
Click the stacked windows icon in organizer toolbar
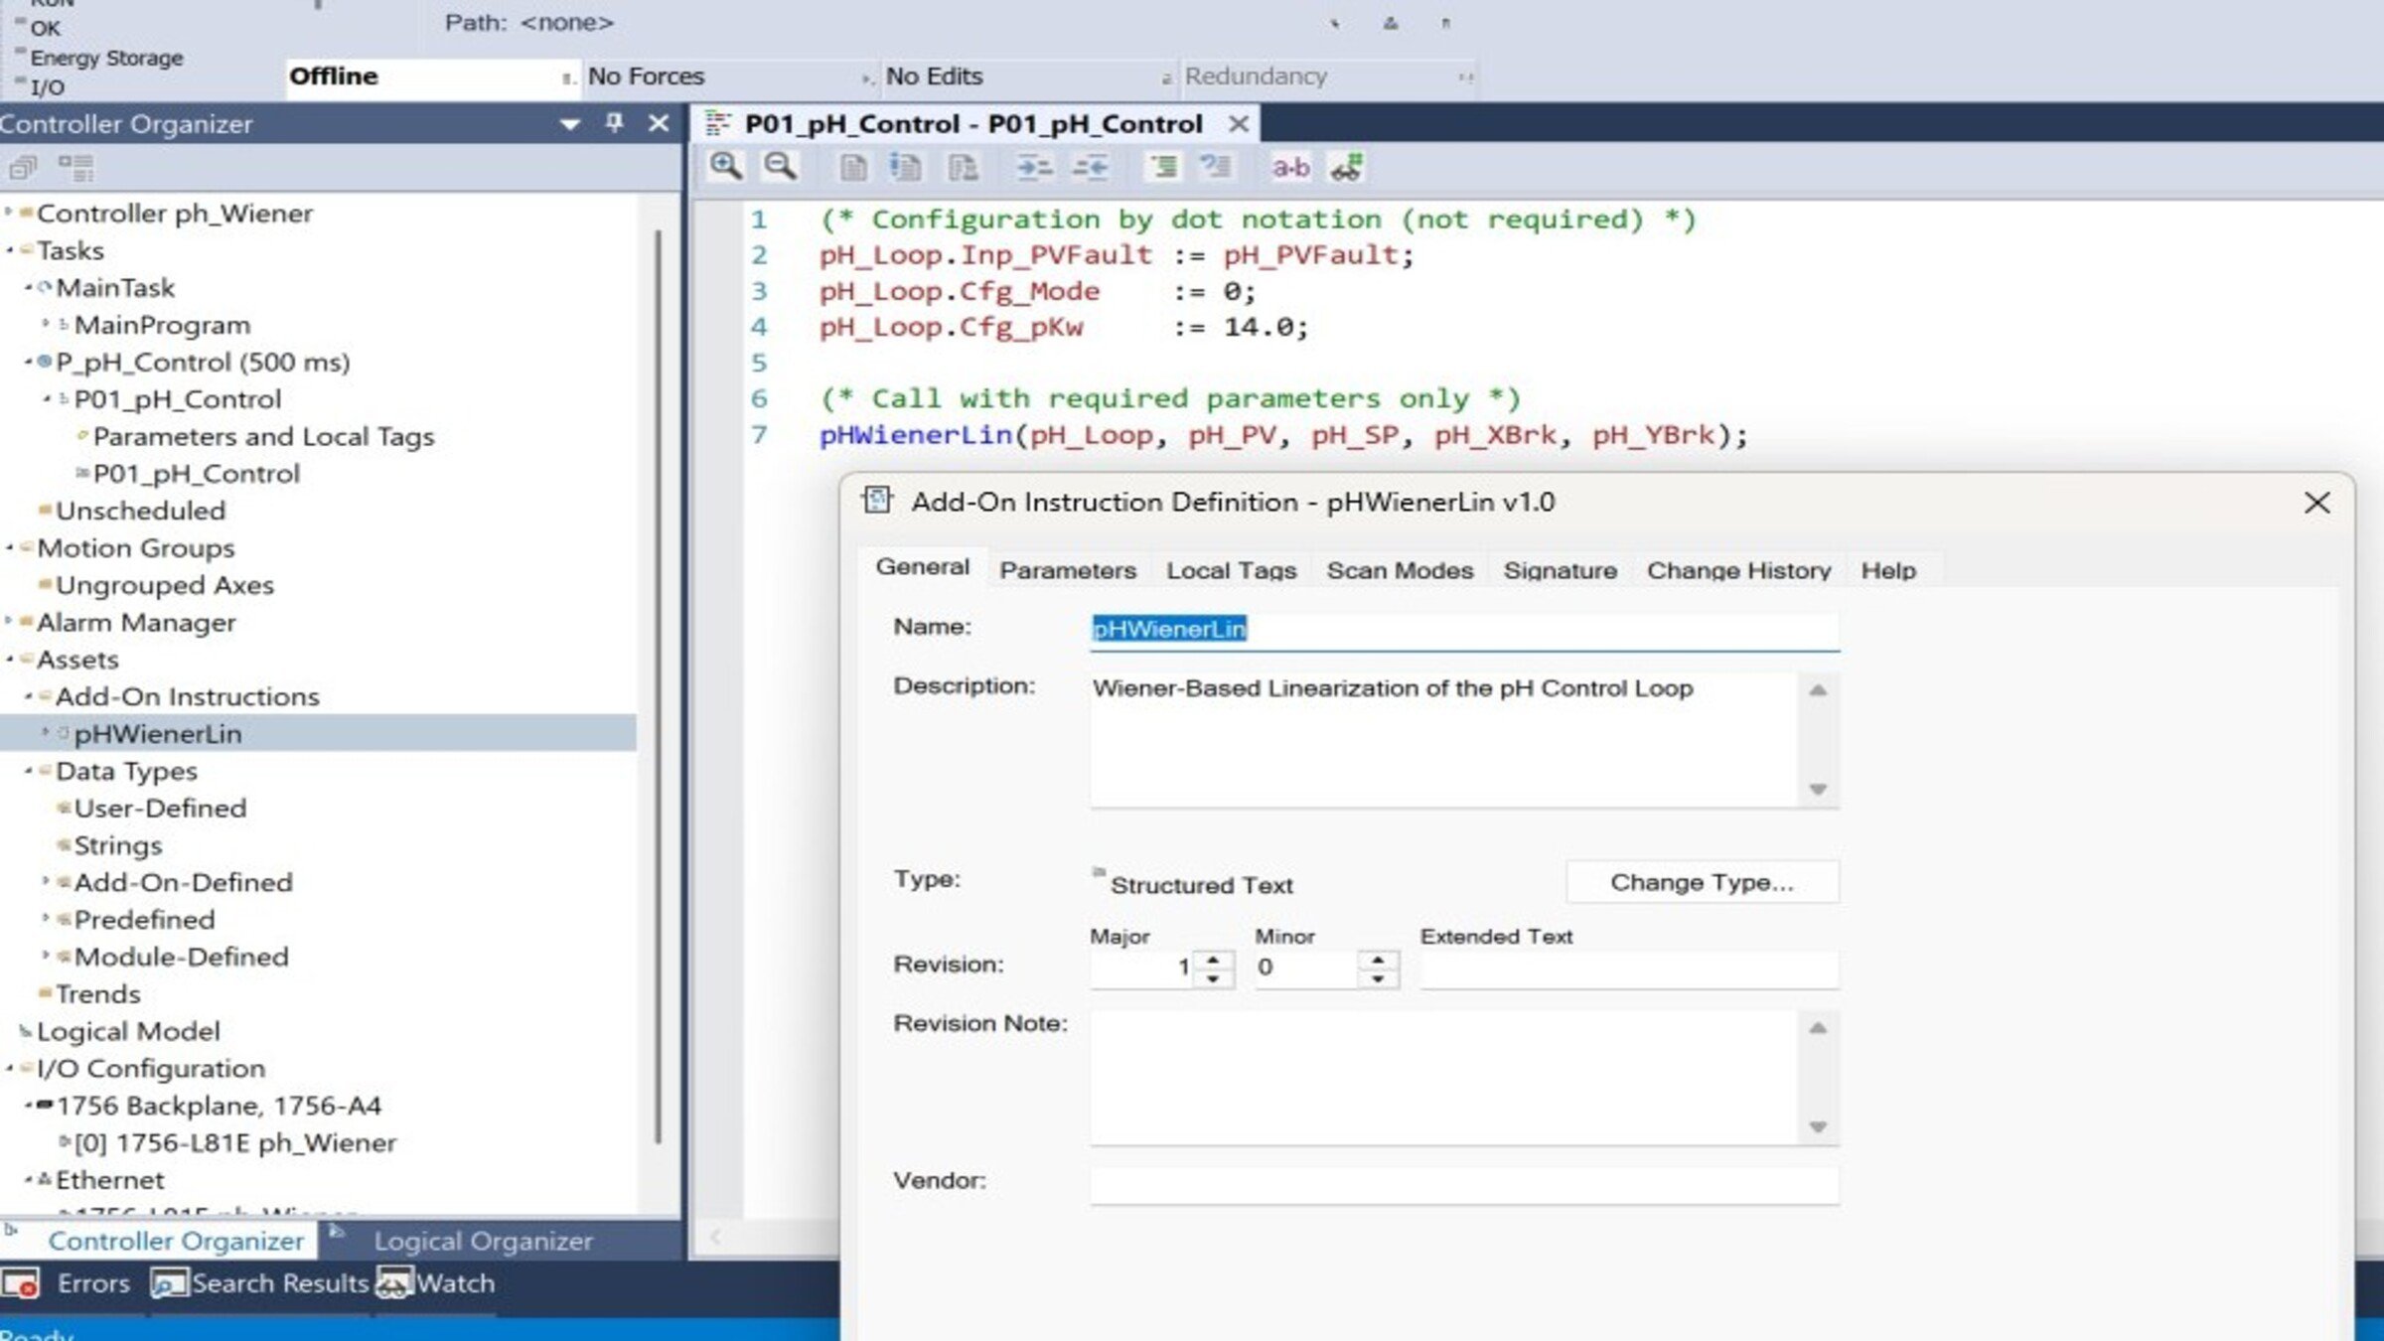(23, 169)
